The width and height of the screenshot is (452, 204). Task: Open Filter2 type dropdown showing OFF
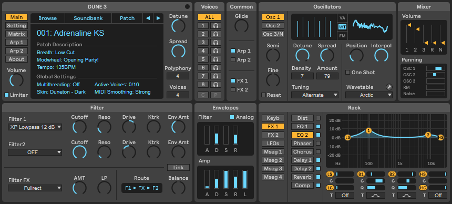point(35,152)
